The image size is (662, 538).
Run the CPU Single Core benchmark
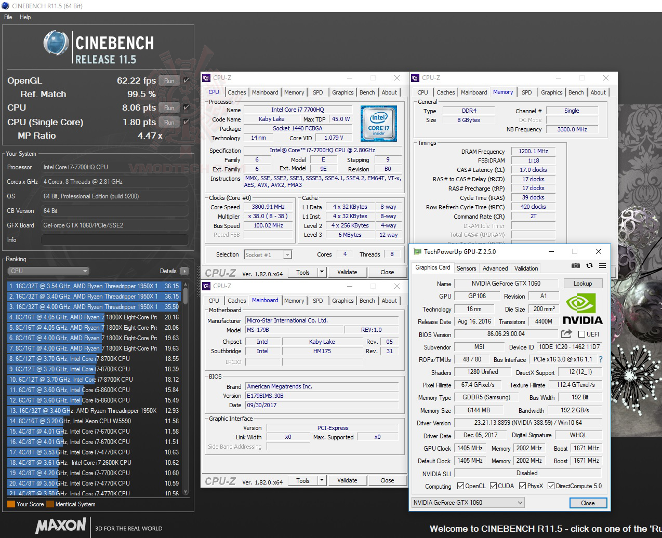(x=169, y=122)
